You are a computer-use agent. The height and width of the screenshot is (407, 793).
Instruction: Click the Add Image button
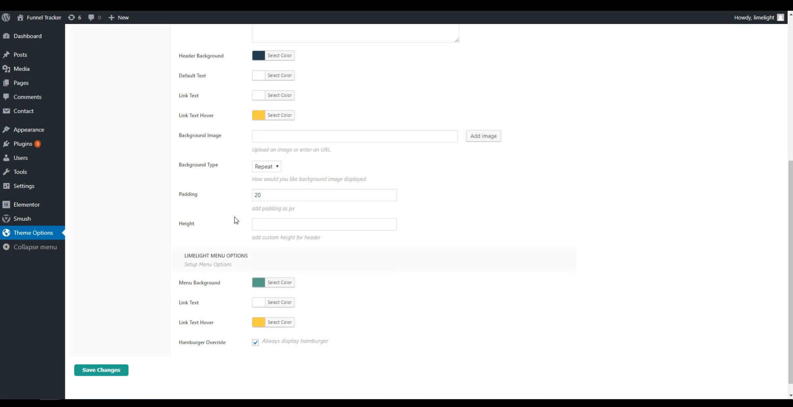coord(483,136)
